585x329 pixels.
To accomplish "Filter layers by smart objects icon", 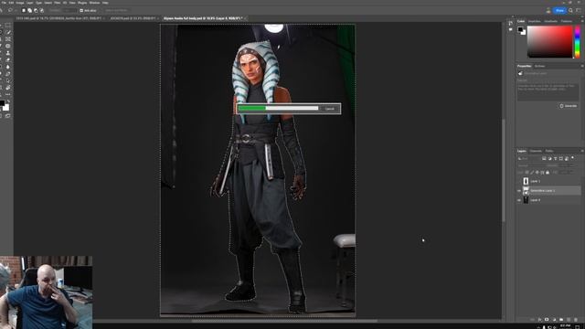I will 567,158.
